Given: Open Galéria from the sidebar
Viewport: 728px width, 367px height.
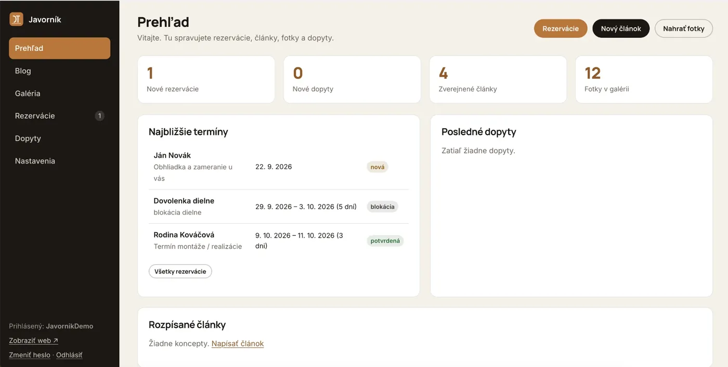Looking at the screenshot, I should pyautogui.click(x=59, y=93).
